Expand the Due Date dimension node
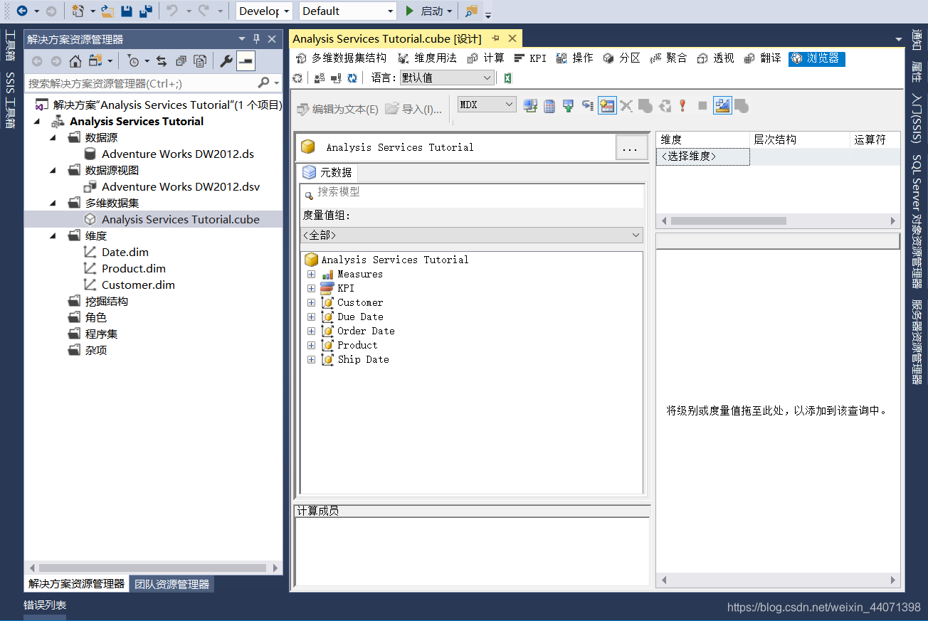 (311, 317)
